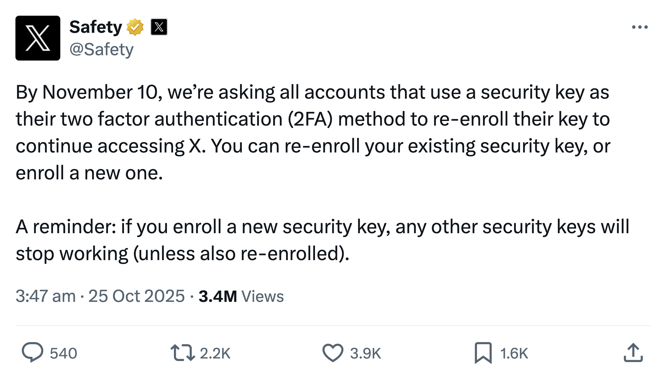Click the X logo profile avatar
The image size is (667, 384).
(x=38, y=38)
